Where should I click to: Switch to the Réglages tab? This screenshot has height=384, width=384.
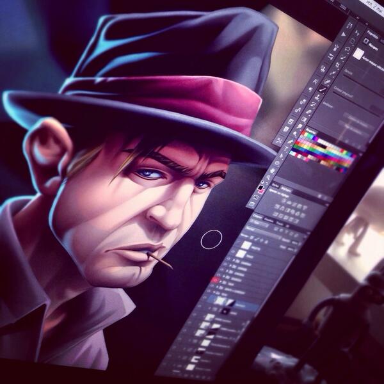tap(286, 189)
